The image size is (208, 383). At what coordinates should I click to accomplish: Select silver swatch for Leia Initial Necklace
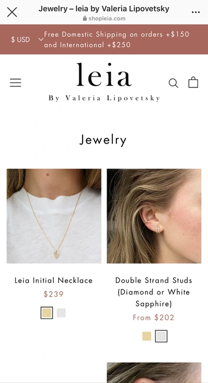(61, 313)
